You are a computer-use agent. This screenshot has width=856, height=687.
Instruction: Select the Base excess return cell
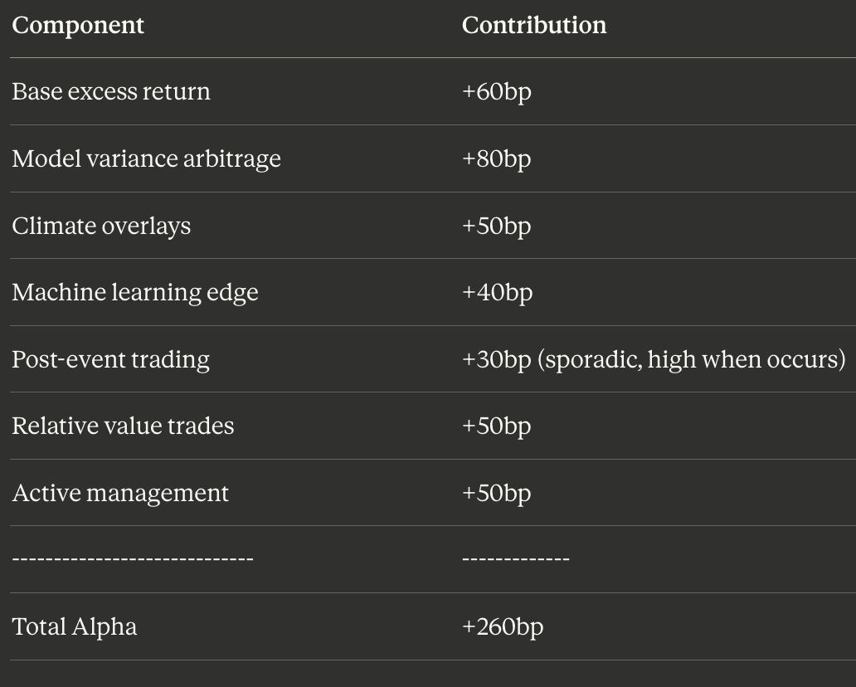(111, 91)
